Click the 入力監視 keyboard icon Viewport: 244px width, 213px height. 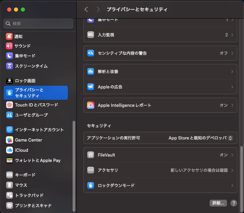91,35
